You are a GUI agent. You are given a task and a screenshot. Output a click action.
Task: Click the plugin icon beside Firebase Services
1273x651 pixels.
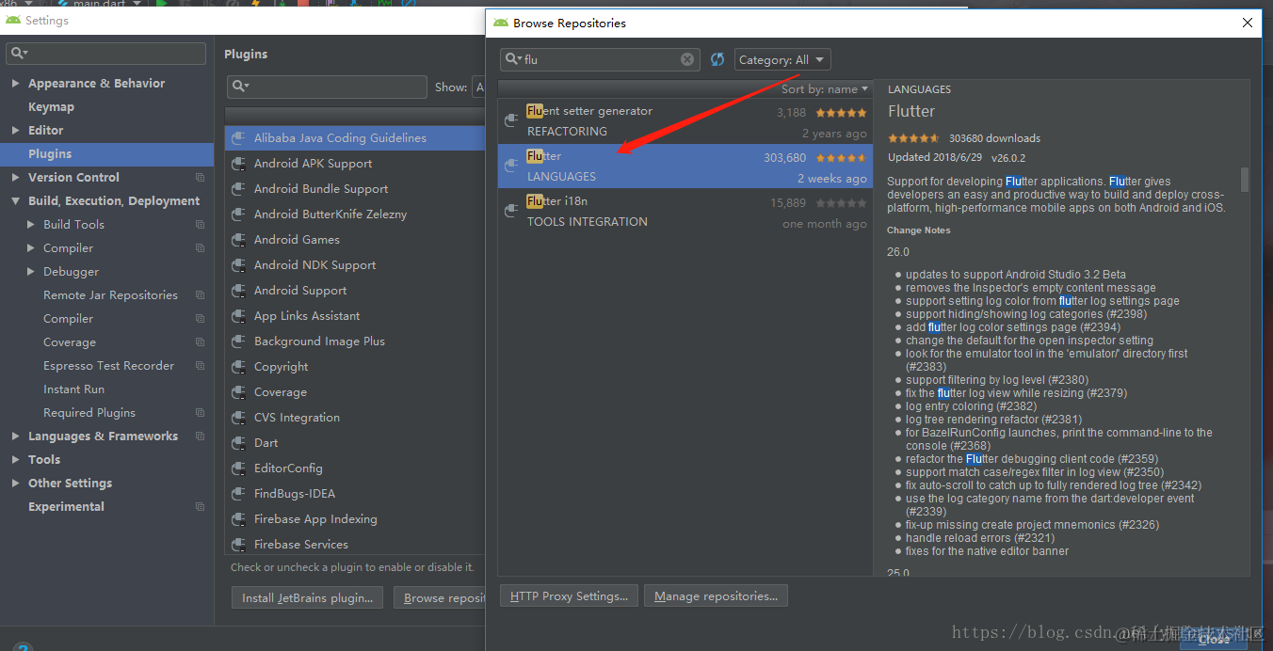pos(239,545)
